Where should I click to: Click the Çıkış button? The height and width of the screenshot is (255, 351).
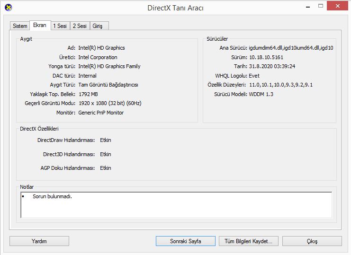[x=312, y=241]
